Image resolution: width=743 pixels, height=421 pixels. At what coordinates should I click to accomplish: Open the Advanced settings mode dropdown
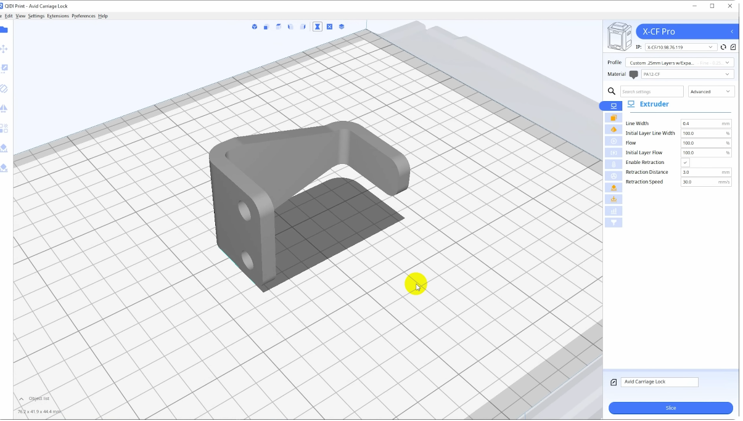point(710,91)
